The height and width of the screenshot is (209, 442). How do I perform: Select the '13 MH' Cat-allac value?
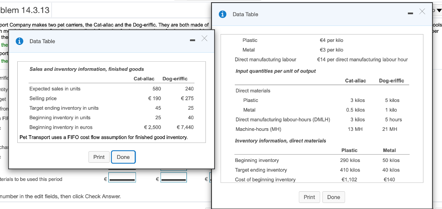point(355,129)
